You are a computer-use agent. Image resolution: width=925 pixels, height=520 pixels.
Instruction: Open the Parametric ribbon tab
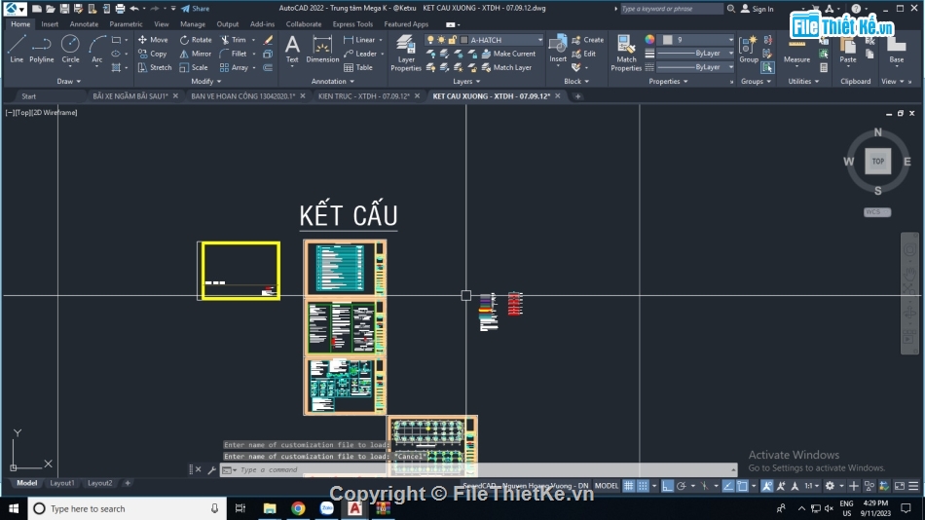(x=126, y=24)
